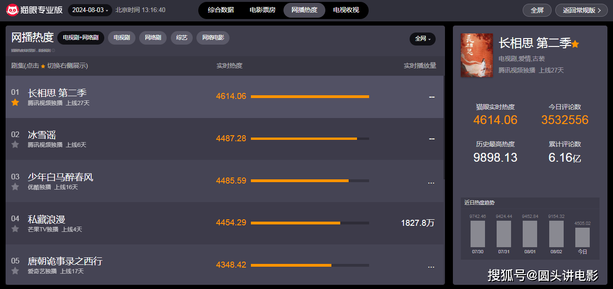The image size is (613, 289).
Task: Click the 07/31 trend bar
Action: tap(504, 234)
